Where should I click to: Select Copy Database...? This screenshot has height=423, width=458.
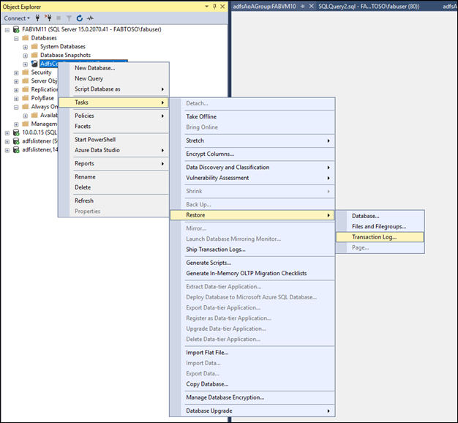click(252, 384)
